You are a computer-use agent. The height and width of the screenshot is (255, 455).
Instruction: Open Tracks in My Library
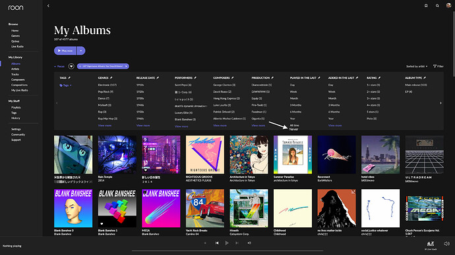coord(15,74)
